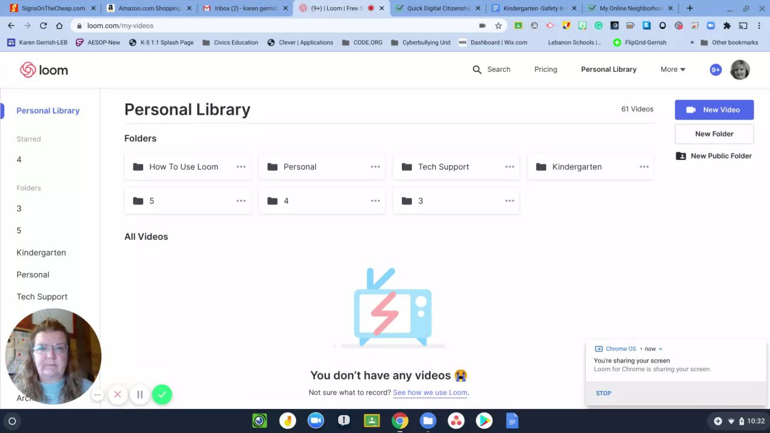Open the Zoom extension icon in toolbar
Screen dimensions: 770x433
coord(710,25)
